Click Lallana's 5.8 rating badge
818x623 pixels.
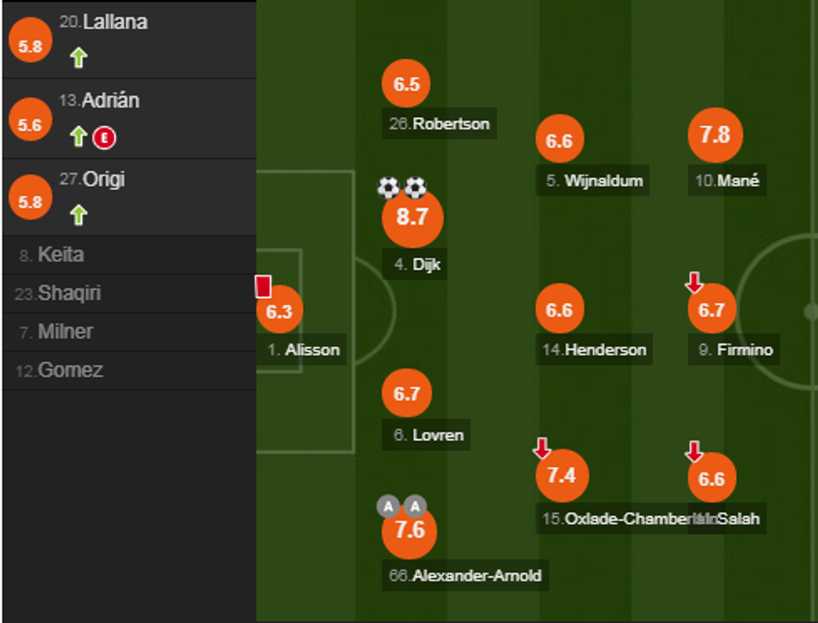30,46
